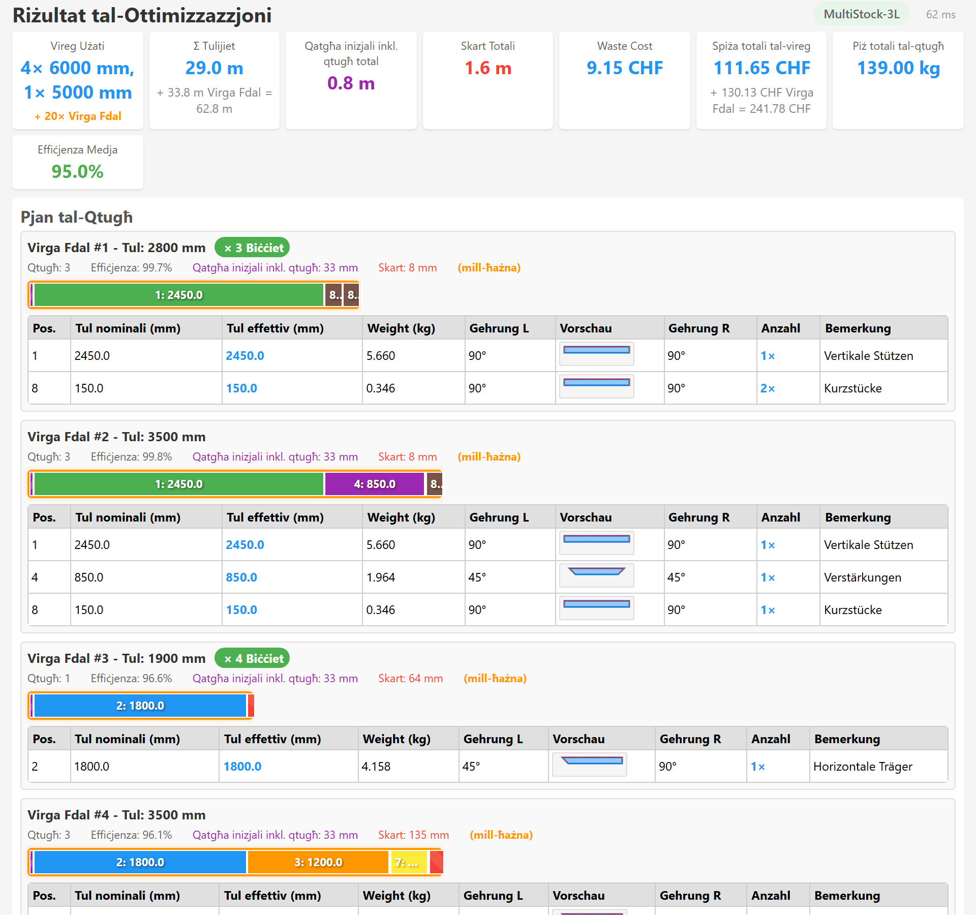Select the Horizontale Träger remark cell
Screen dimensions: 976x915
click(x=879, y=767)
